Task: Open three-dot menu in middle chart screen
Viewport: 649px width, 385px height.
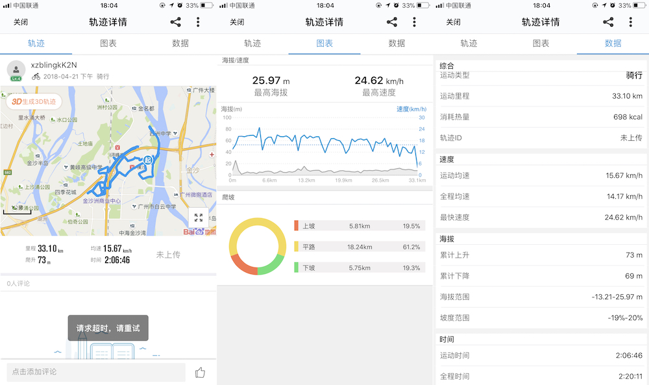Action: coord(414,22)
